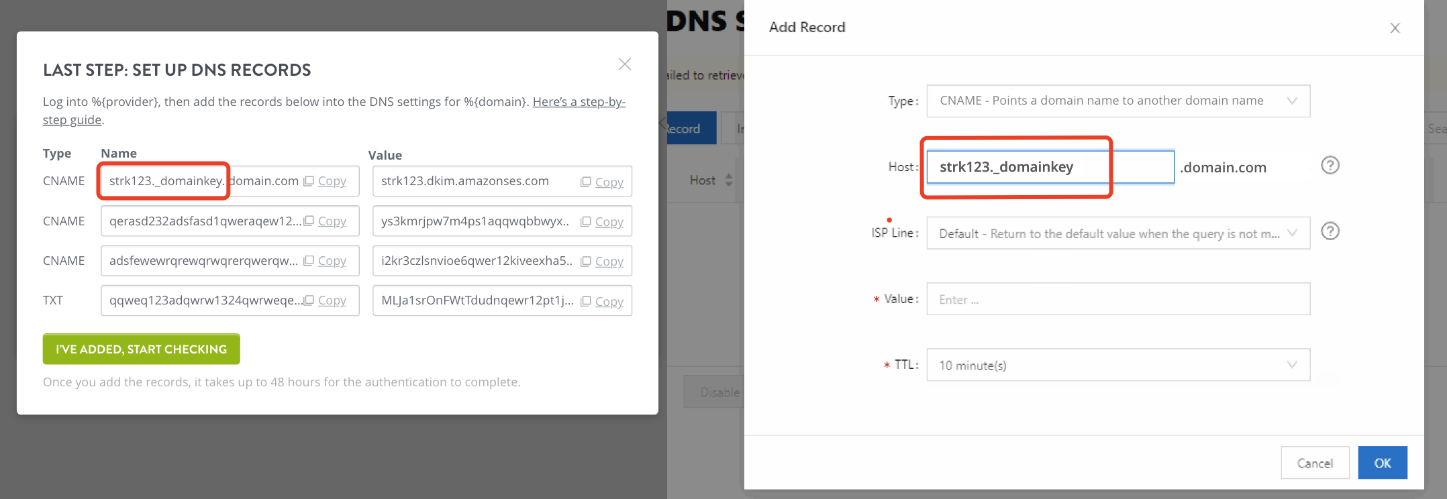Copy the qqweq123adqwrw1324 TXT name
The image size is (1447, 499).
coord(326,300)
